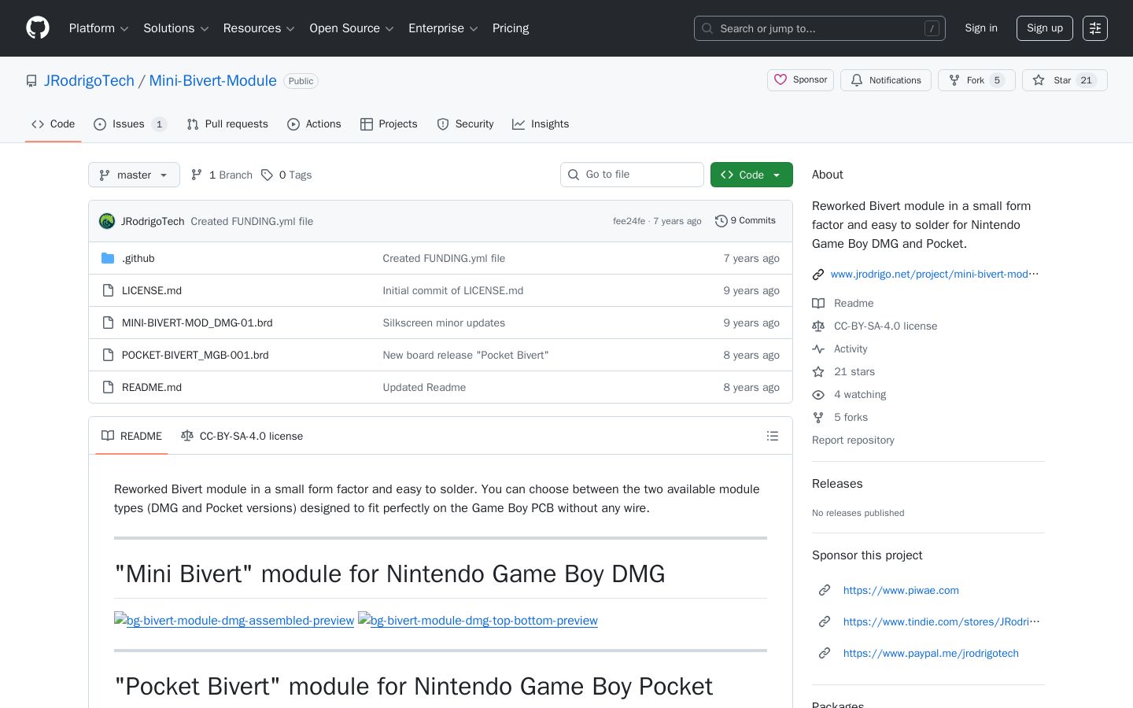Screen dimensions: 1133x708
Task: Click the Go to file input
Action: point(632,175)
